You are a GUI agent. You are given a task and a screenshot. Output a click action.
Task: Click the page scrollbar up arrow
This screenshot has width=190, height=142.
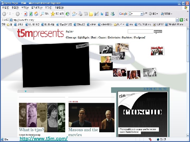pyautogui.click(x=188, y=28)
